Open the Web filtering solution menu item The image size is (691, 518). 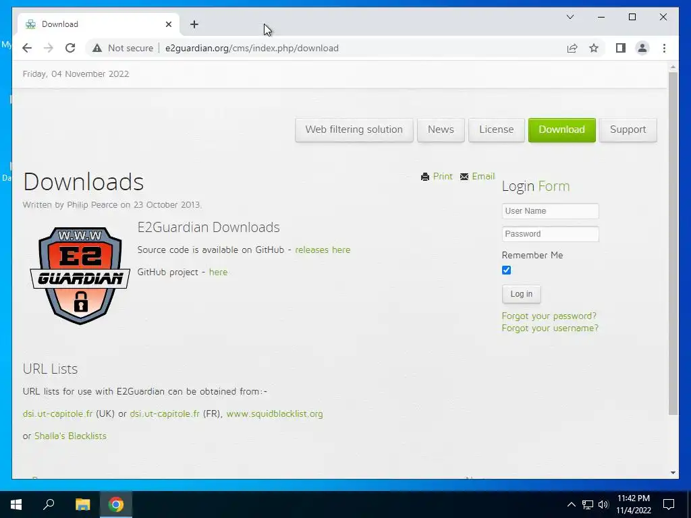pos(354,129)
